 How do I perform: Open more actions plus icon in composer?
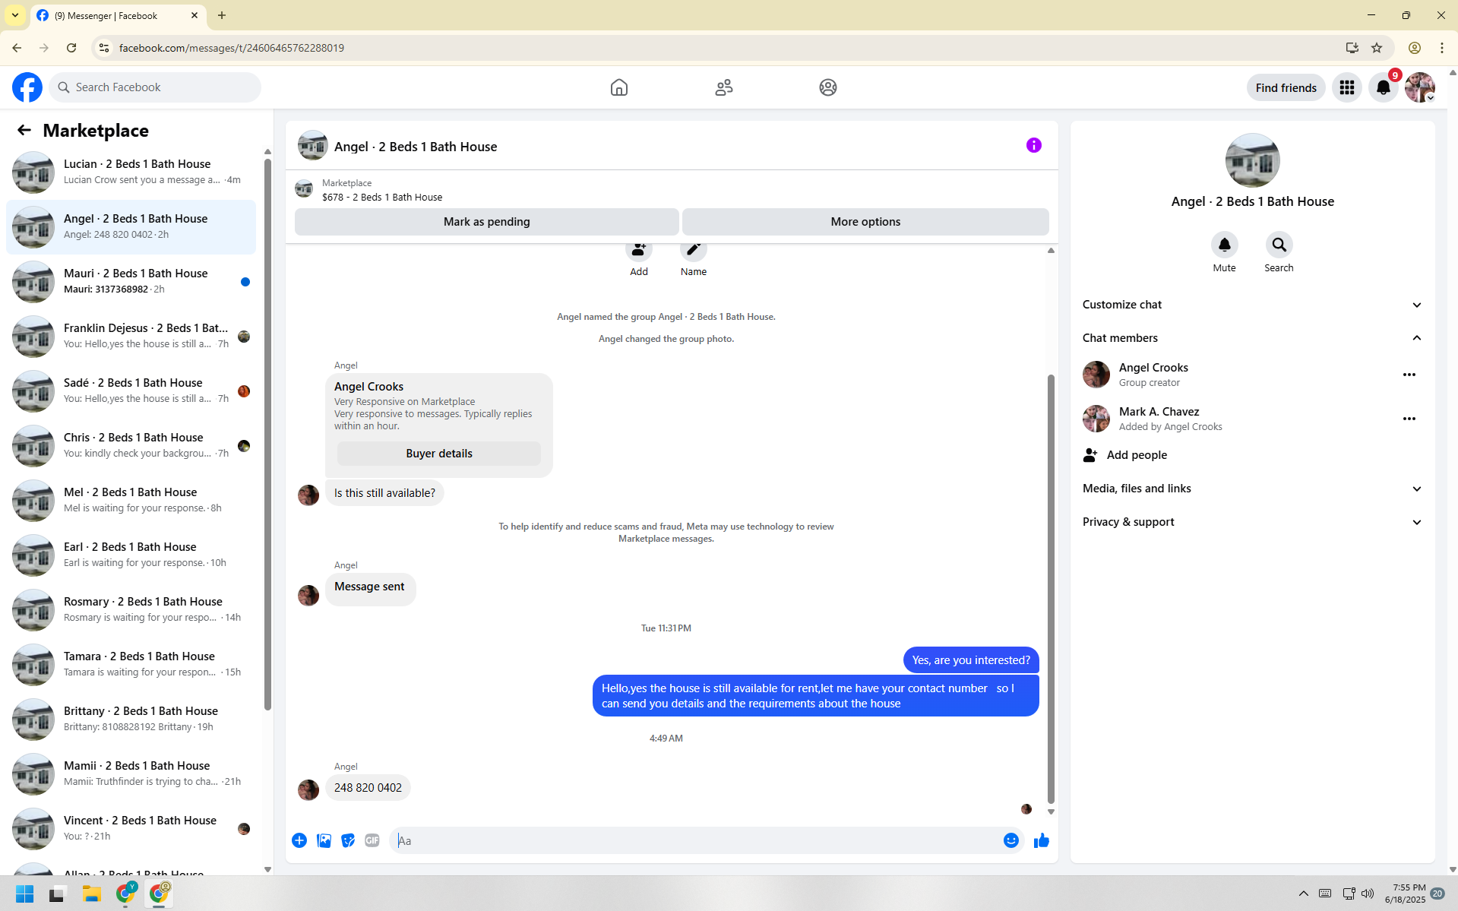299,840
